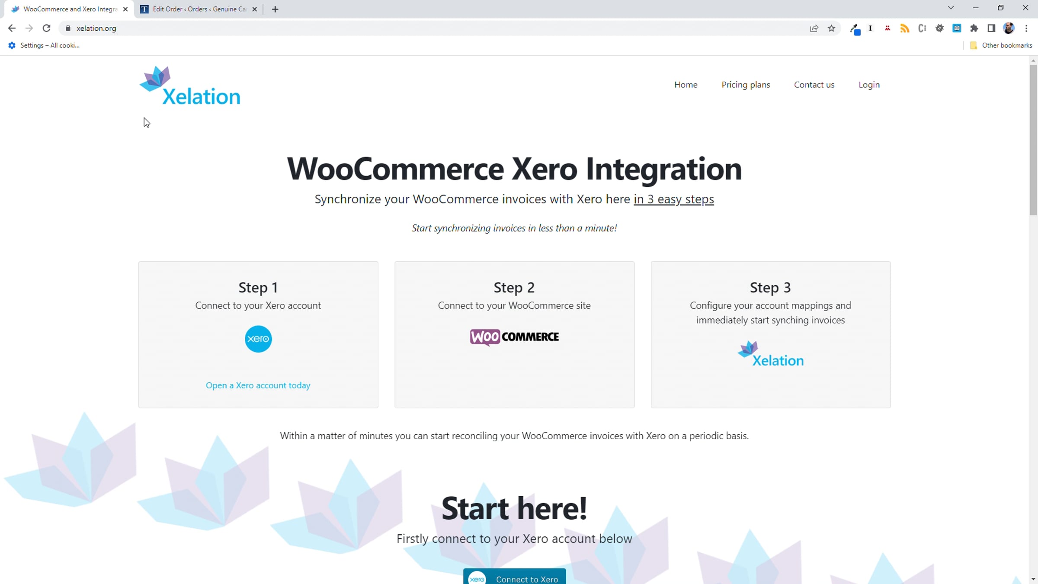This screenshot has height=584, width=1038.
Task: Switch to the Edit Order tab
Action: point(199,9)
